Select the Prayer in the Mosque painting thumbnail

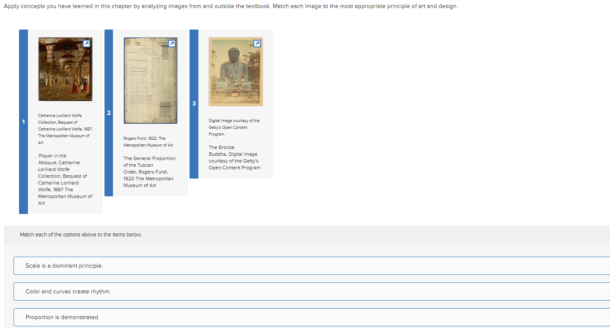click(x=65, y=69)
